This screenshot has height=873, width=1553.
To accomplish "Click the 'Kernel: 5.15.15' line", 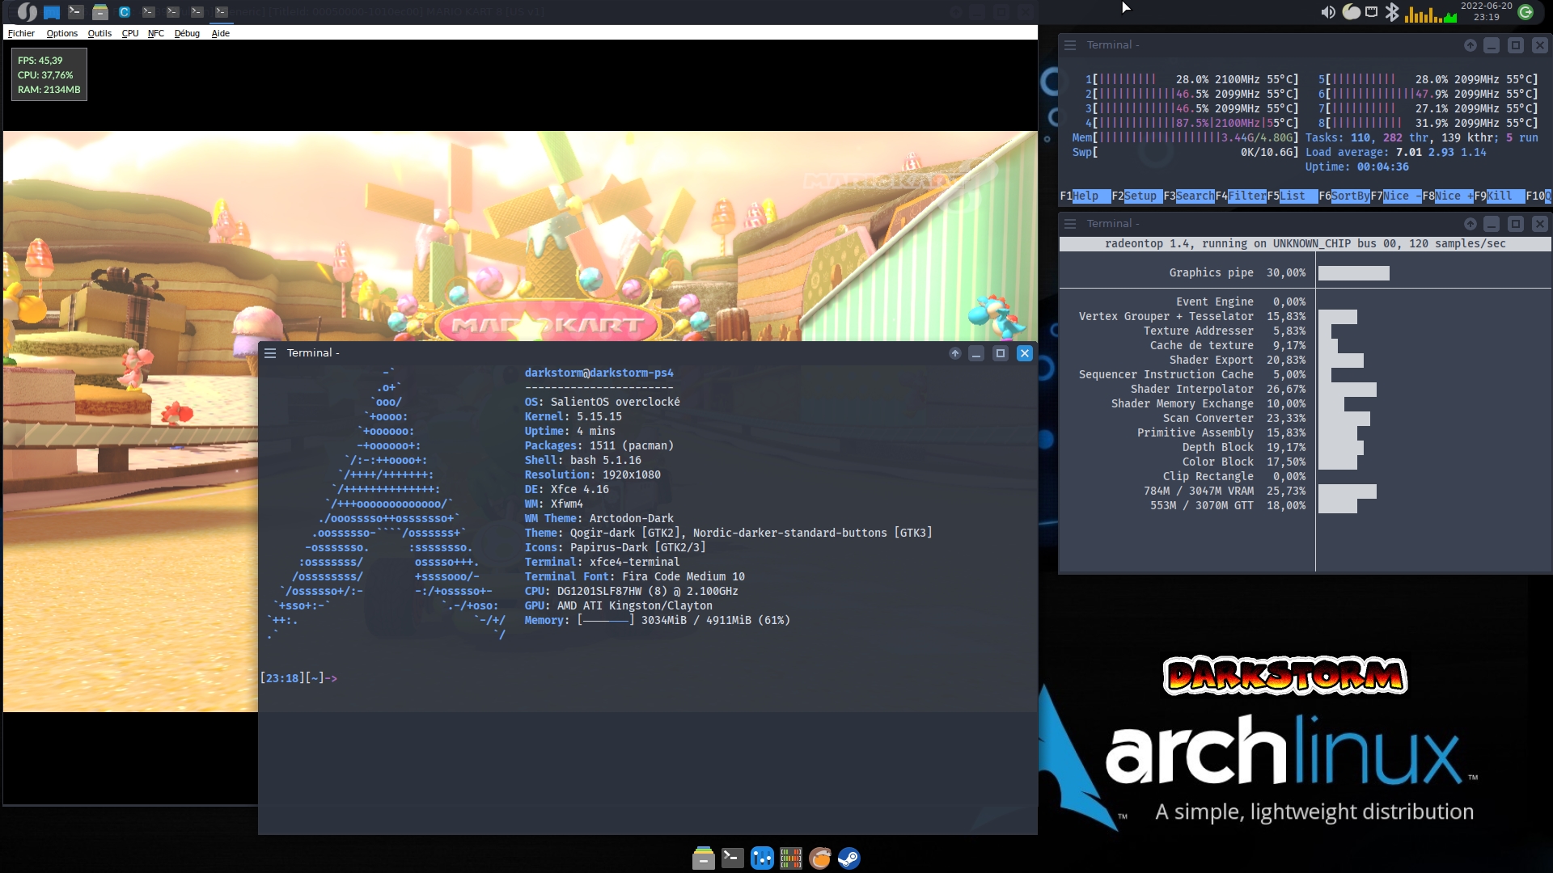I will [x=573, y=416].
